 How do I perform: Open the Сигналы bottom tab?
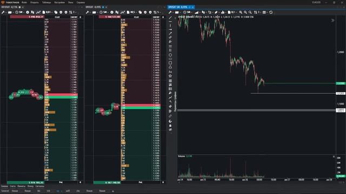[39, 186]
